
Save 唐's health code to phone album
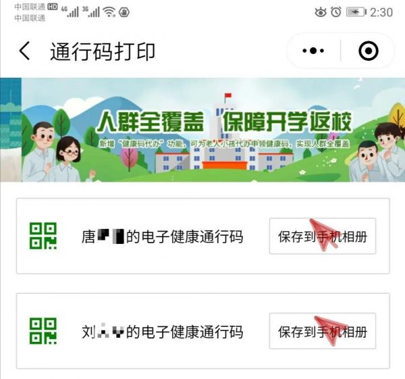tap(323, 236)
